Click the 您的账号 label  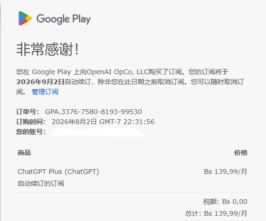click(31, 132)
